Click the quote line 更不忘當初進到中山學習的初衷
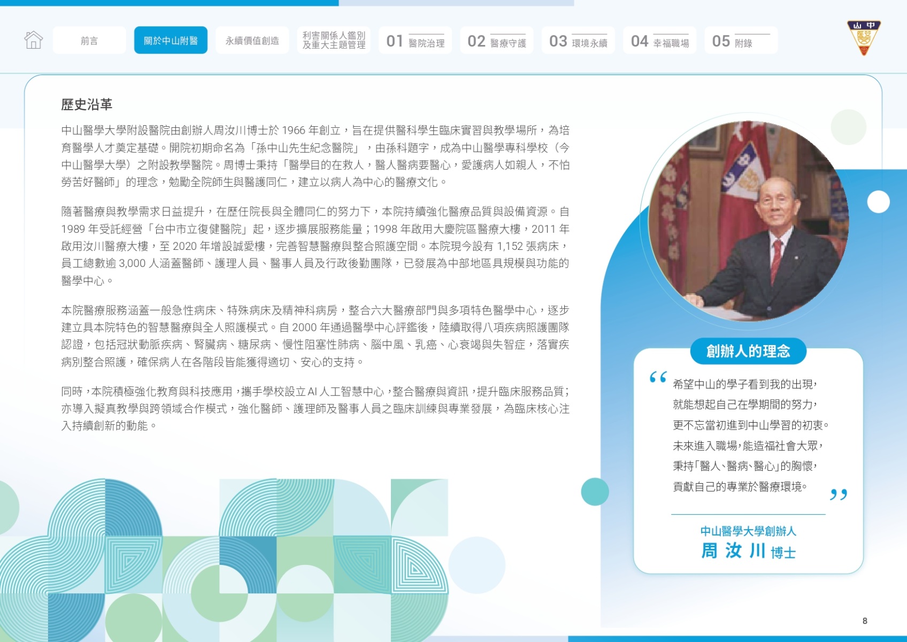Viewport: 907px width, 642px height. (x=751, y=425)
